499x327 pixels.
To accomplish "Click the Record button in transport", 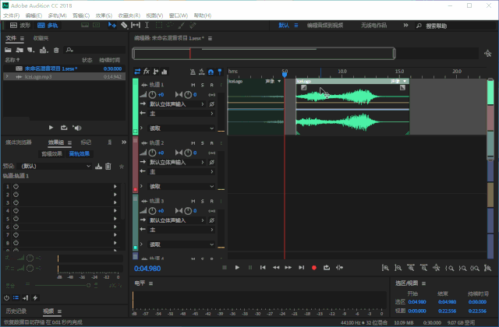I will click(x=314, y=268).
